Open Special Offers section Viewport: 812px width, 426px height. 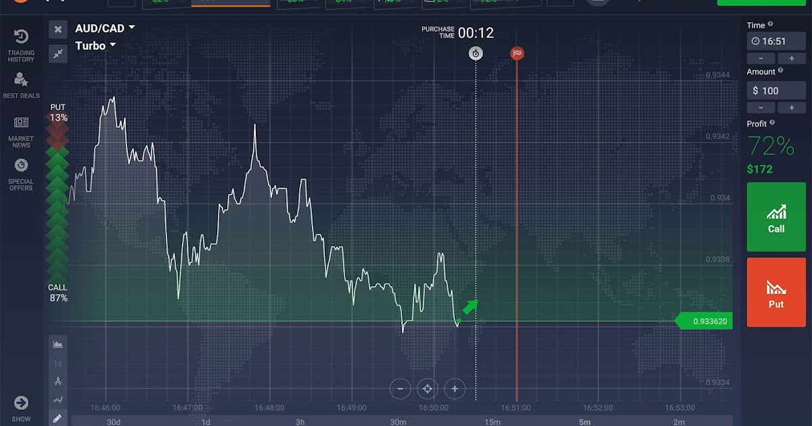coord(21,174)
